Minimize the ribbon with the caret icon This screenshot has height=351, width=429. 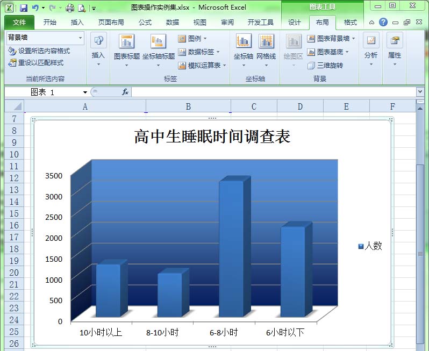[371, 23]
